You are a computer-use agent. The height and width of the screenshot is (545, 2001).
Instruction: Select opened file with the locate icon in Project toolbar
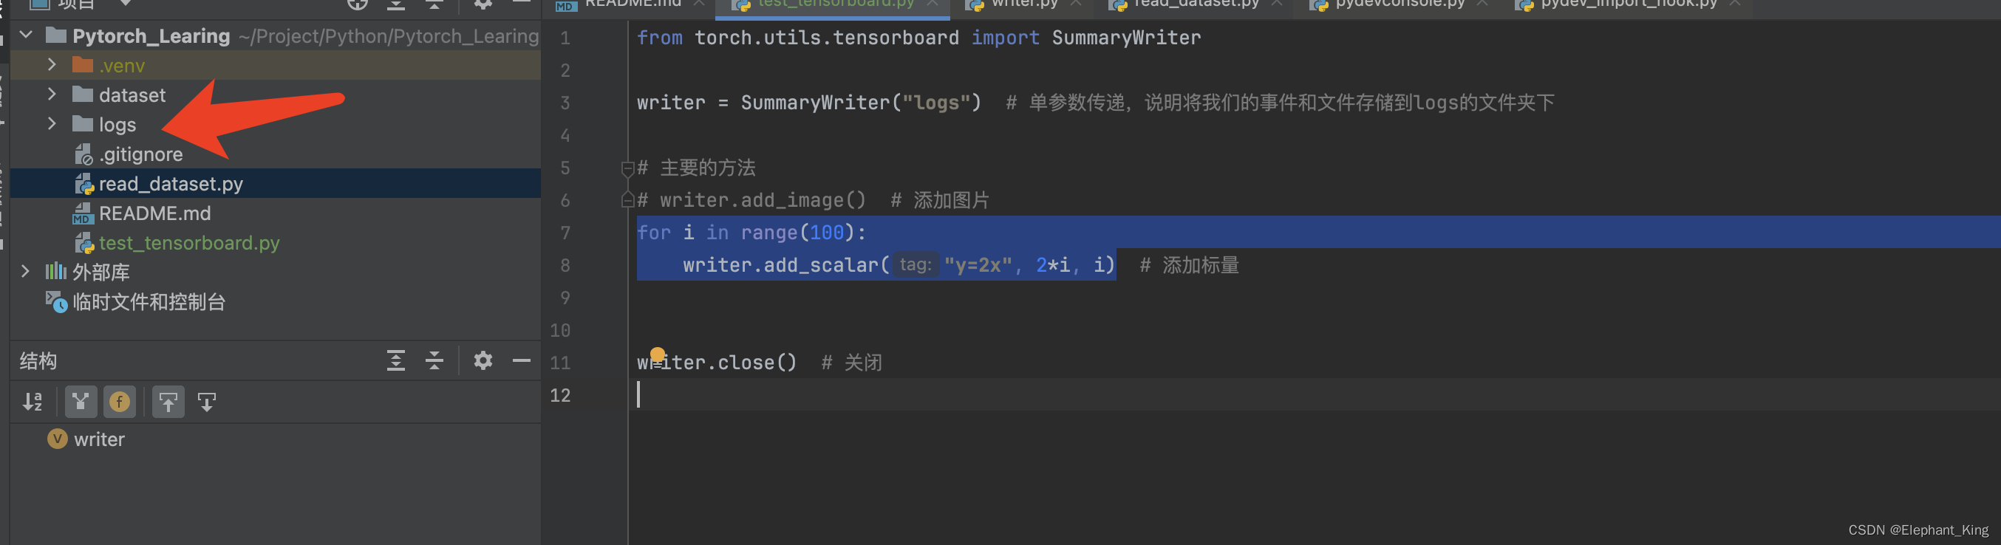coord(358,4)
